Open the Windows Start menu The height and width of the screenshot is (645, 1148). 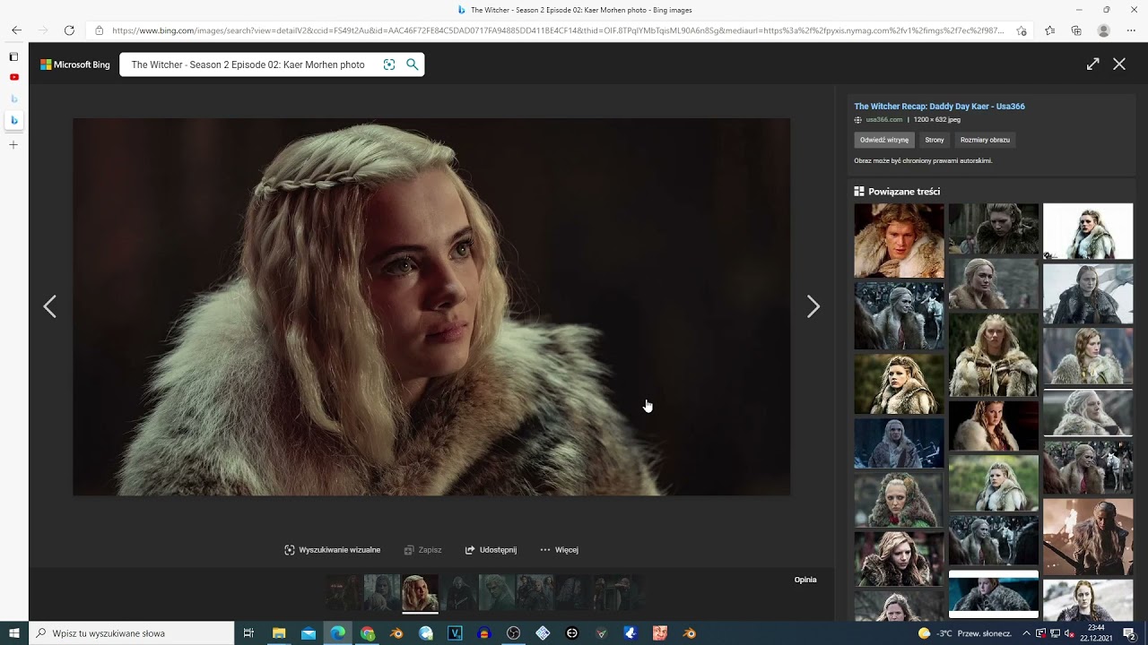[13, 633]
